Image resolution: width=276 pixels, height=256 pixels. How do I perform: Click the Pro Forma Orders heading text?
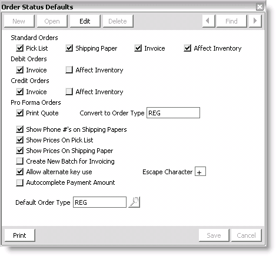point(36,102)
